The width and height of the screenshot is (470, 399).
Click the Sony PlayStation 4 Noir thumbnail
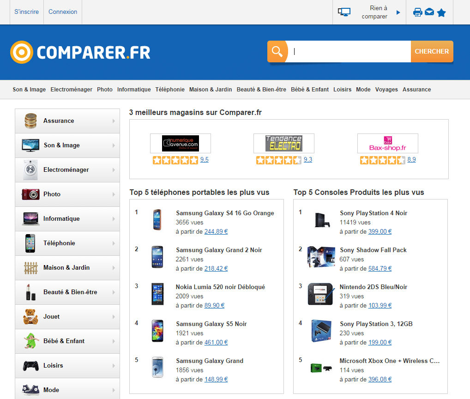coord(322,220)
